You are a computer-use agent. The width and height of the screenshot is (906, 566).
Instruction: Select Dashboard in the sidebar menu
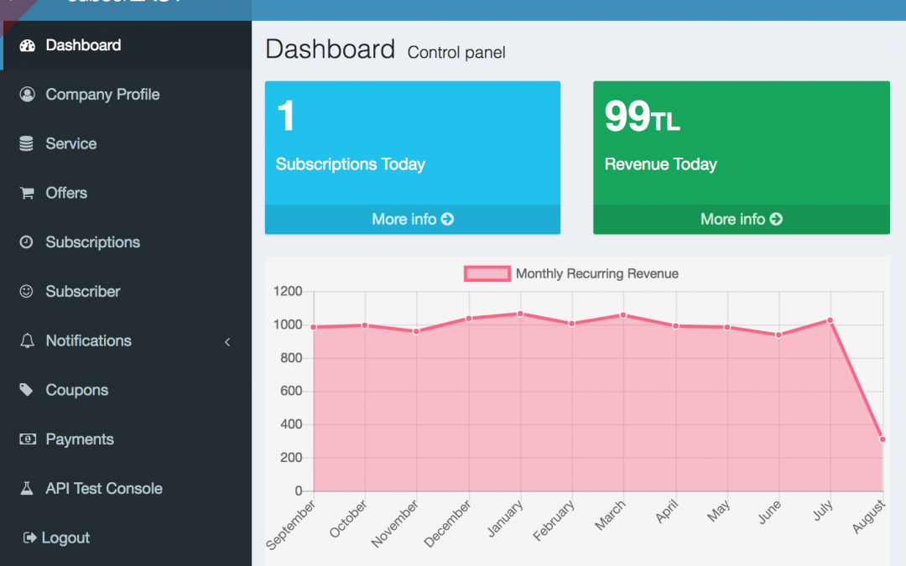(84, 45)
